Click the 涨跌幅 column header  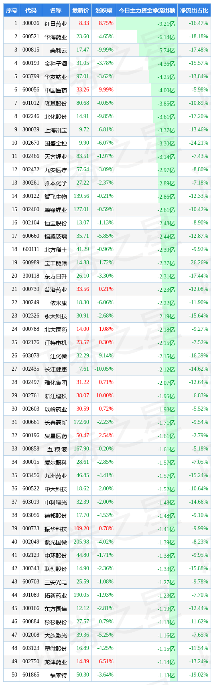[x=104, y=10]
